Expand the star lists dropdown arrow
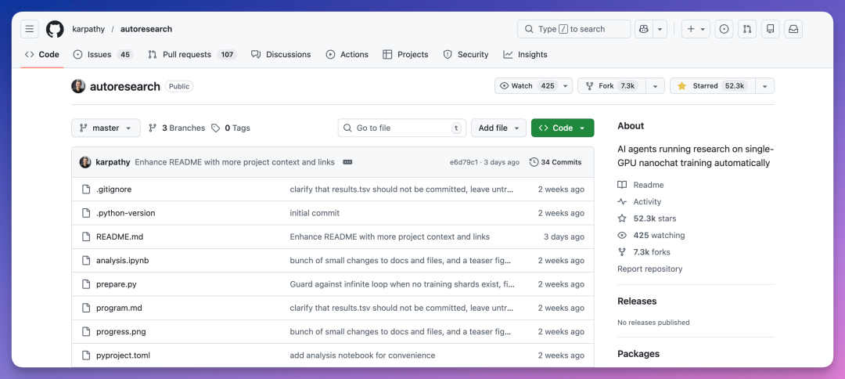 [x=764, y=86]
